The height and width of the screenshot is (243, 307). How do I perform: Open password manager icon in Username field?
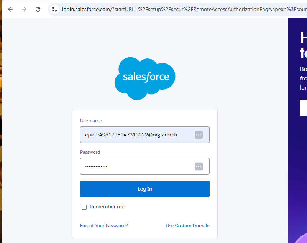point(199,135)
